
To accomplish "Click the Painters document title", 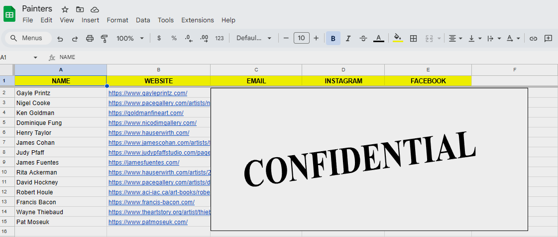I will (37, 9).
